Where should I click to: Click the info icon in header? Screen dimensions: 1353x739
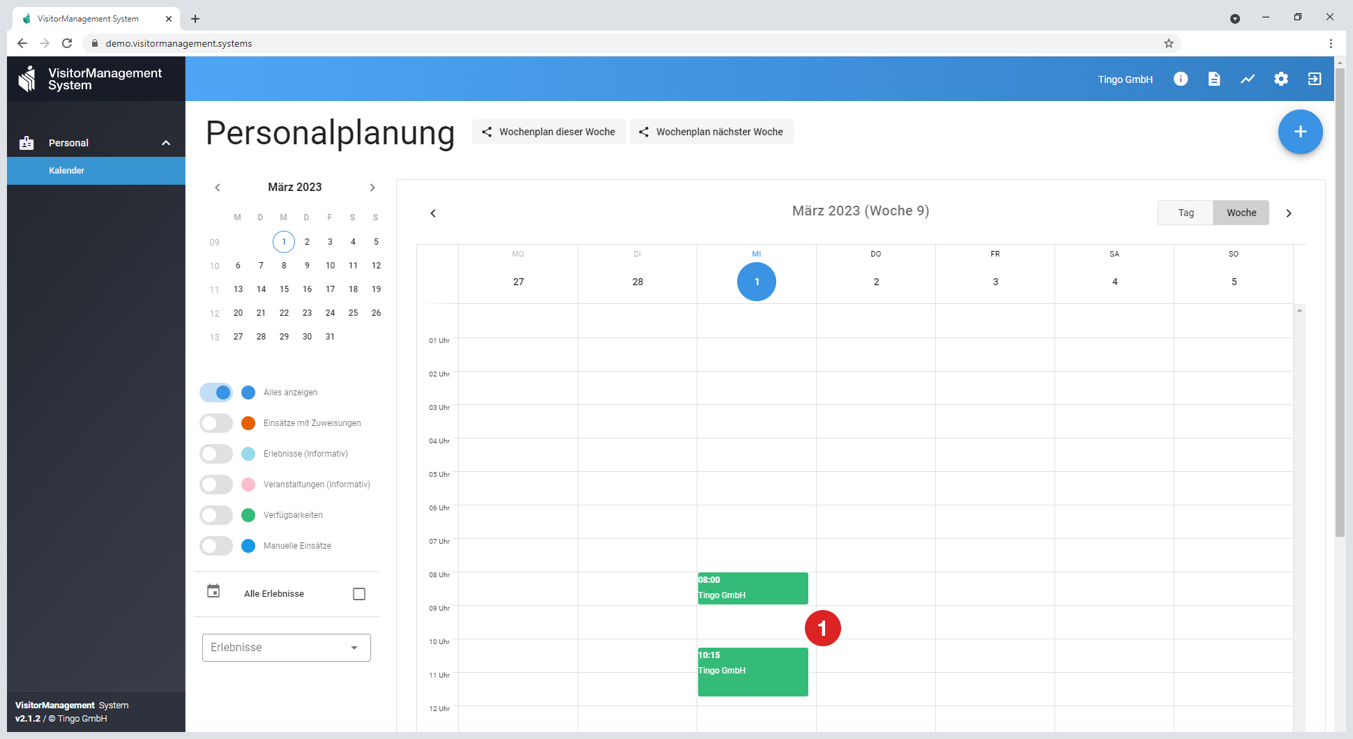click(x=1180, y=79)
